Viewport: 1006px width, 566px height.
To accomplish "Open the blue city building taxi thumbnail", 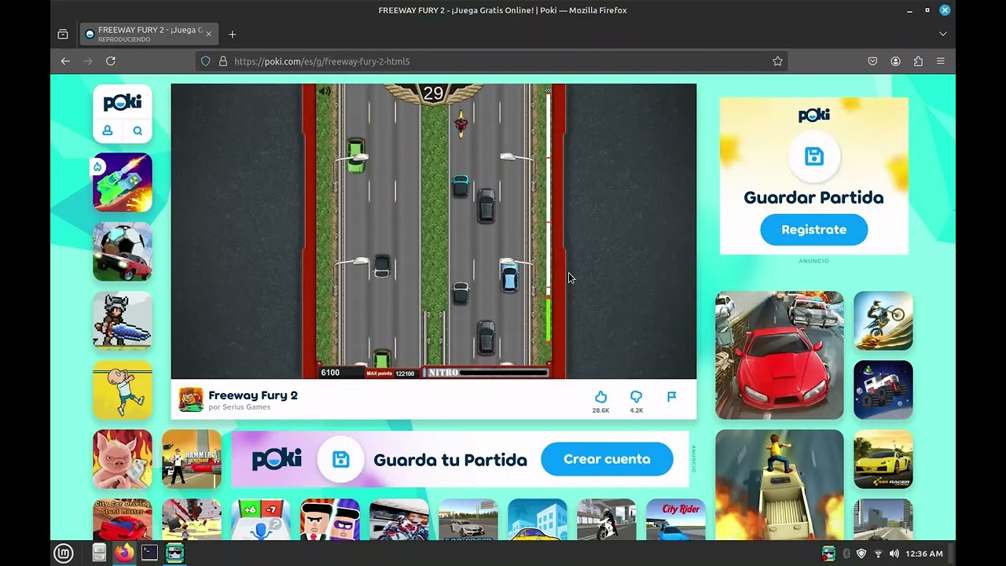I will click(x=538, y=520).
